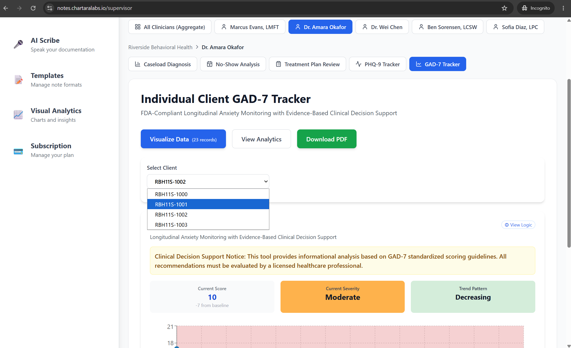Go back using the browser back arrow

(6, 8)
